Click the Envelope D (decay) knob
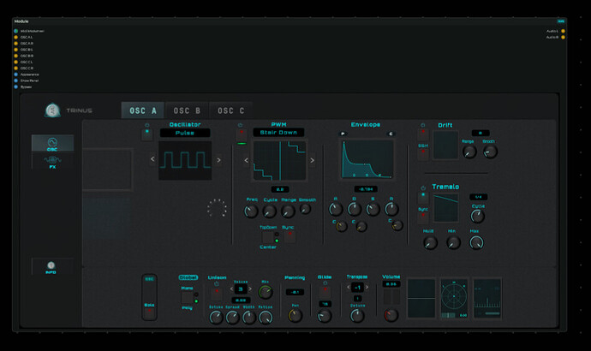 click(355, 209)
